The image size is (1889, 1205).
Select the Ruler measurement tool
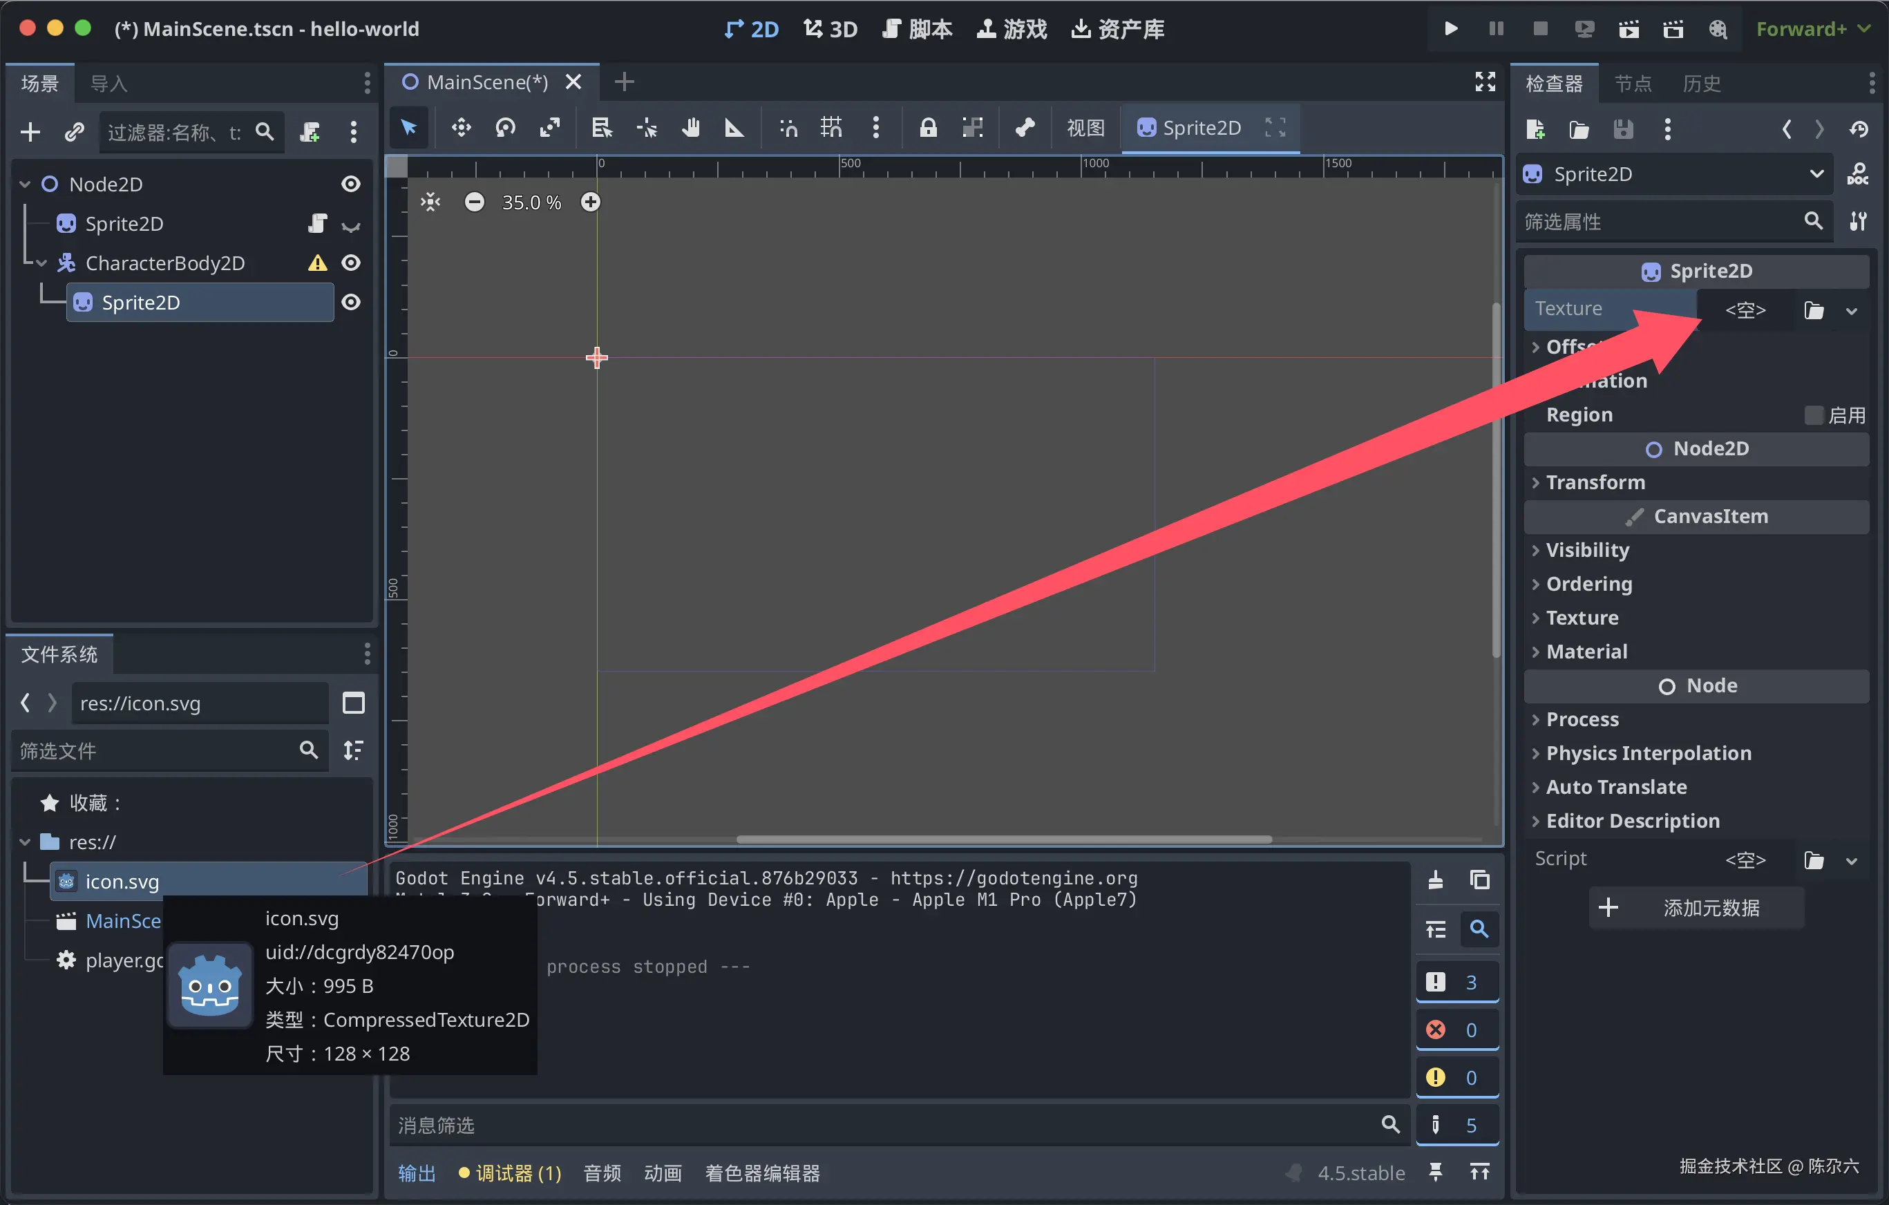pos(734,128)
